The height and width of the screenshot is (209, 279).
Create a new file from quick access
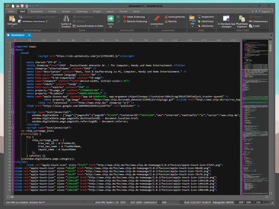click(x=13, y=6)
